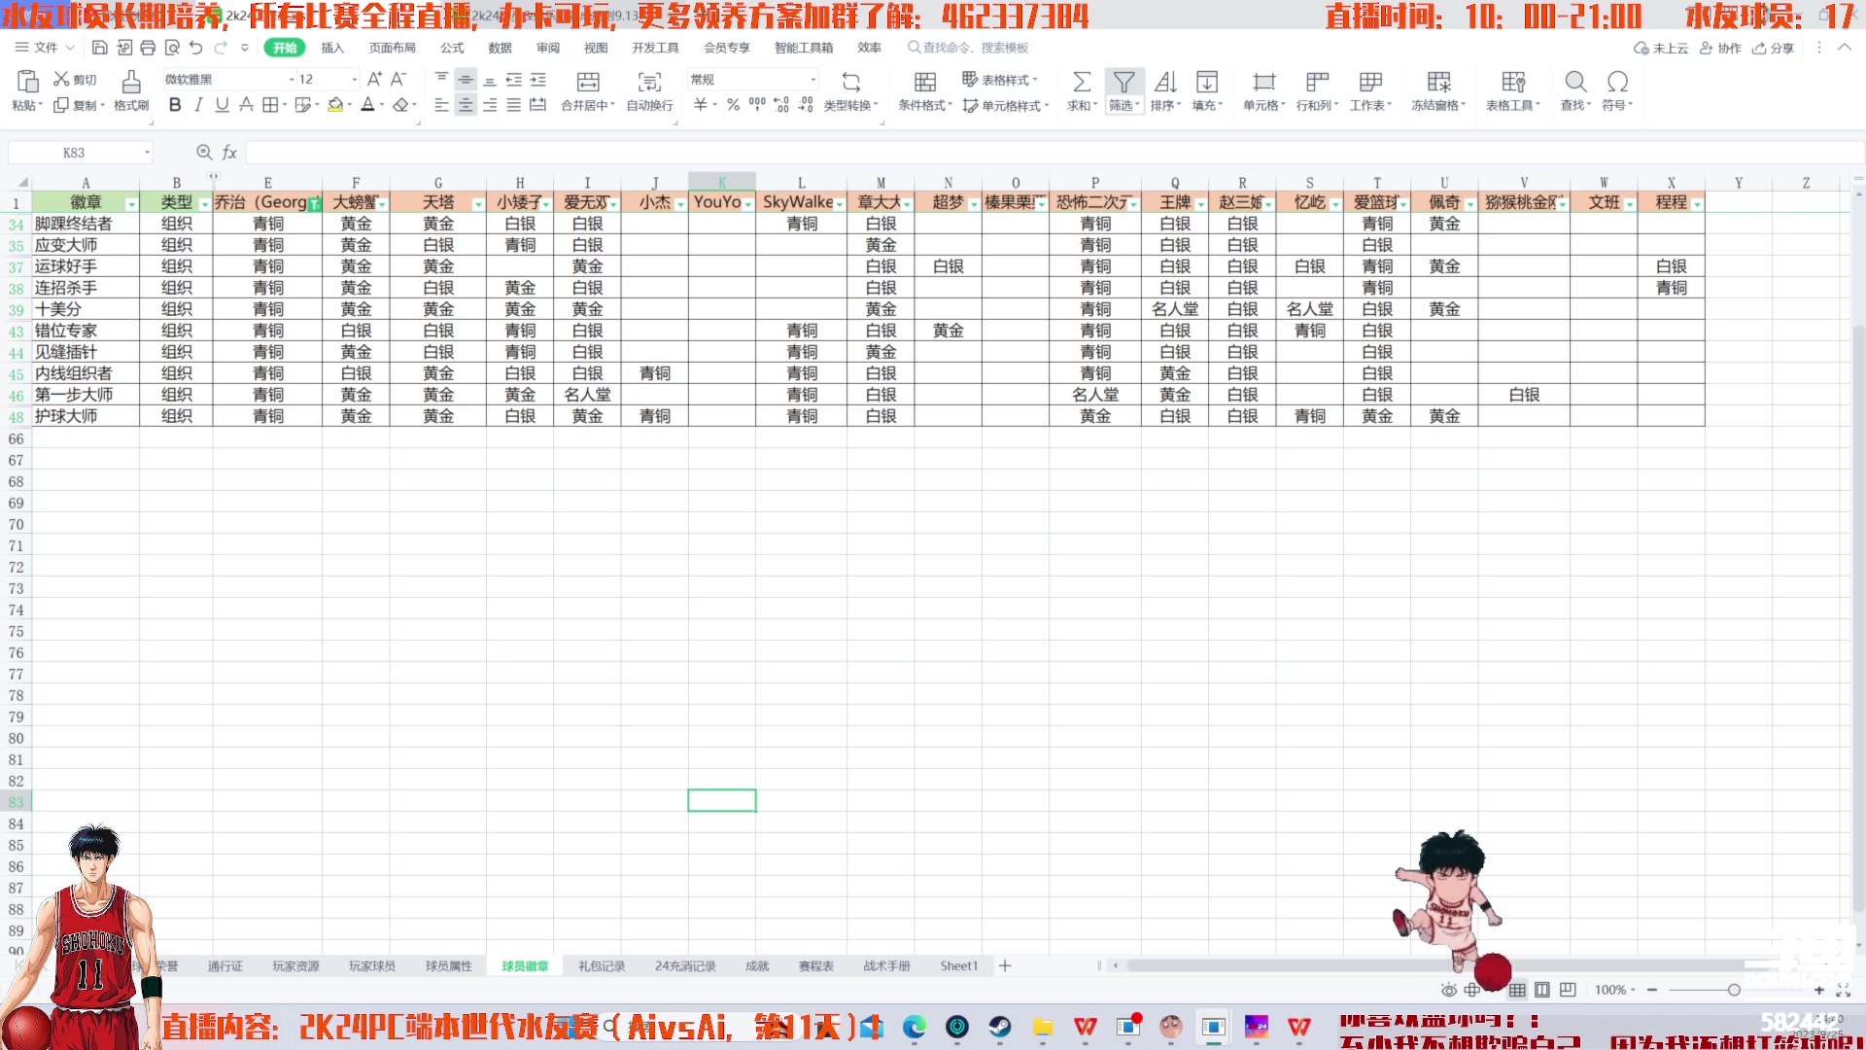Click the Freeze Panes (冻结窗格) icon
1866x1050 pixels.
click(1438, 82)
